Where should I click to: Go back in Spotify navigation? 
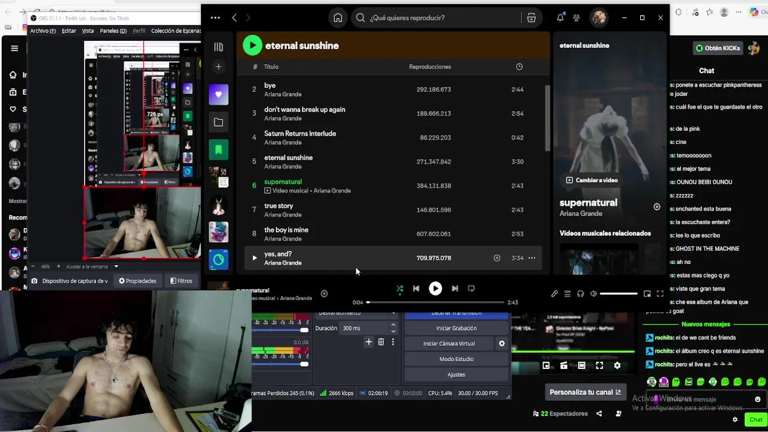(x=235, y=18)
